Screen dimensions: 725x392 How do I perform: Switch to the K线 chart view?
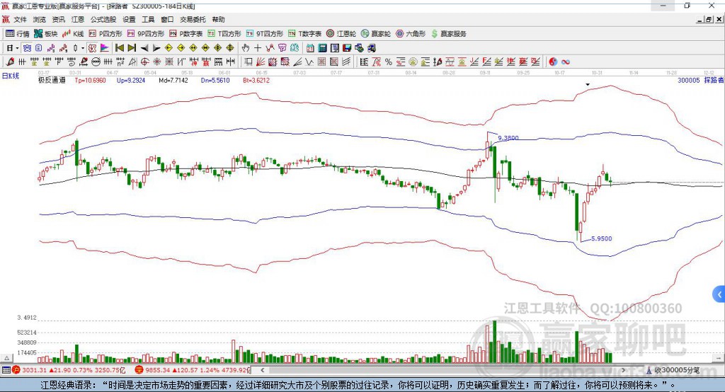point(73,34)
